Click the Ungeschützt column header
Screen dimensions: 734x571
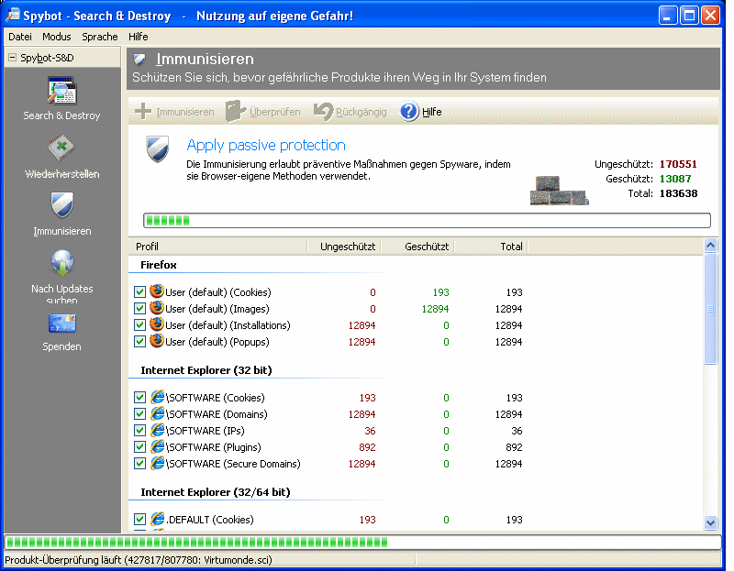(348, 247)
